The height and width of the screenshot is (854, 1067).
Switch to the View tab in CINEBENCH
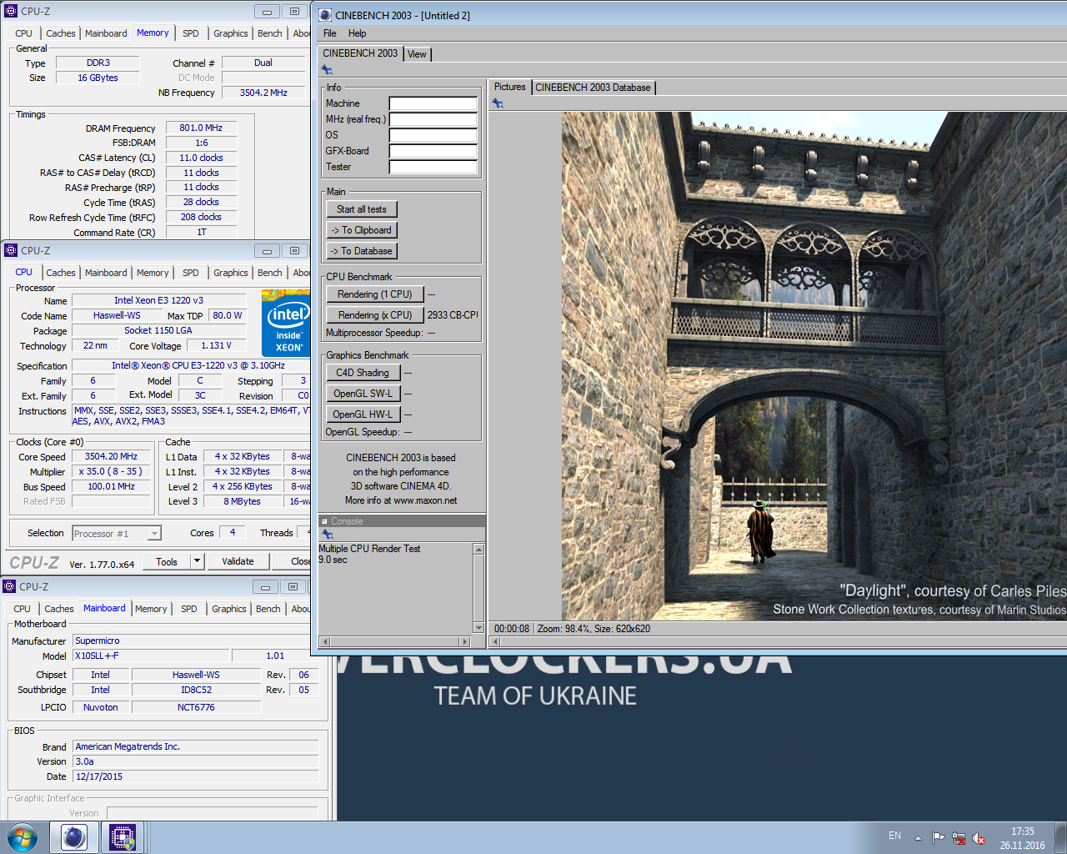tap(417, 54)
